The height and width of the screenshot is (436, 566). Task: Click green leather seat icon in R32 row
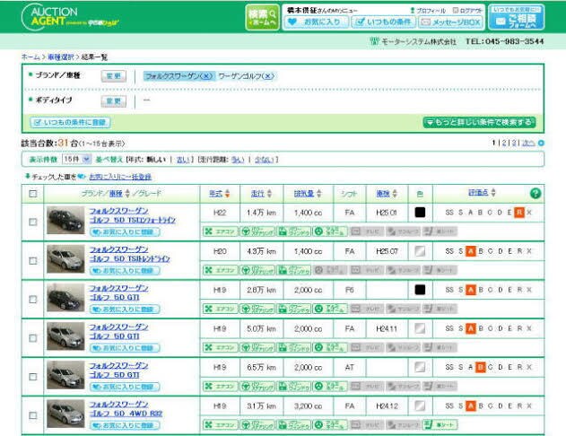pos(440,425)
